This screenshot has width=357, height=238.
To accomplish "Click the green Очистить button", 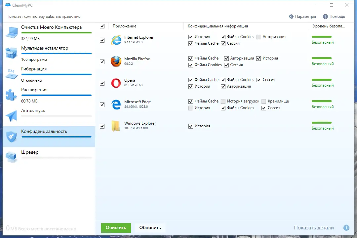I will point(116,228).
